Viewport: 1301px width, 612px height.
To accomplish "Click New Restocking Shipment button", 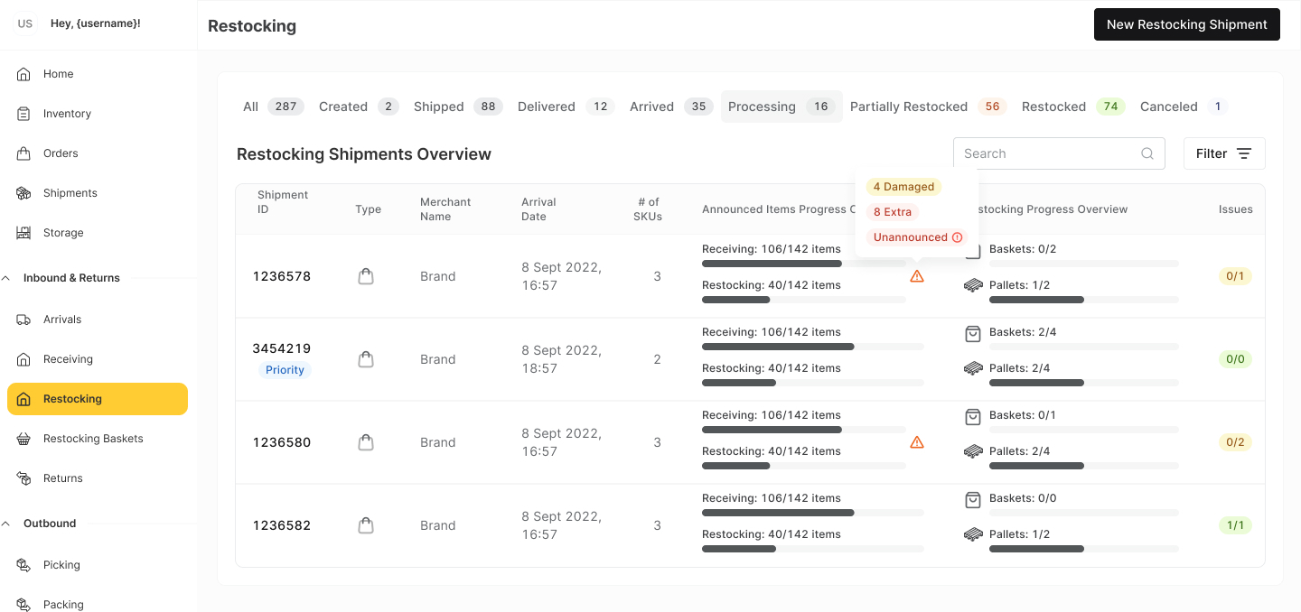I will pyautogui.click(x=1187, y=24).
